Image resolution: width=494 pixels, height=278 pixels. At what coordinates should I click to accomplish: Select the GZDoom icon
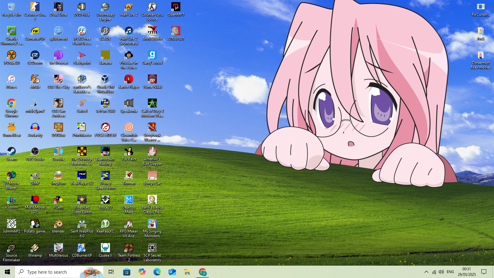(35, 58)
